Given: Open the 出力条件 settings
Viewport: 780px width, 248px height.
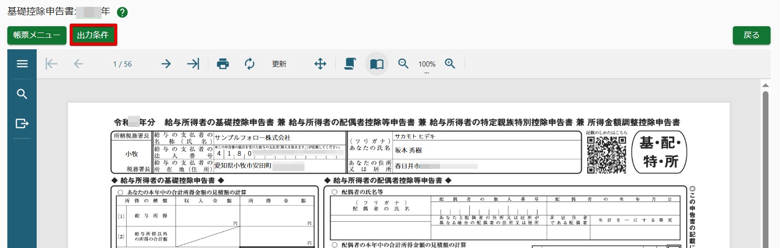Looking at the screenshot, I should (93, 35).
